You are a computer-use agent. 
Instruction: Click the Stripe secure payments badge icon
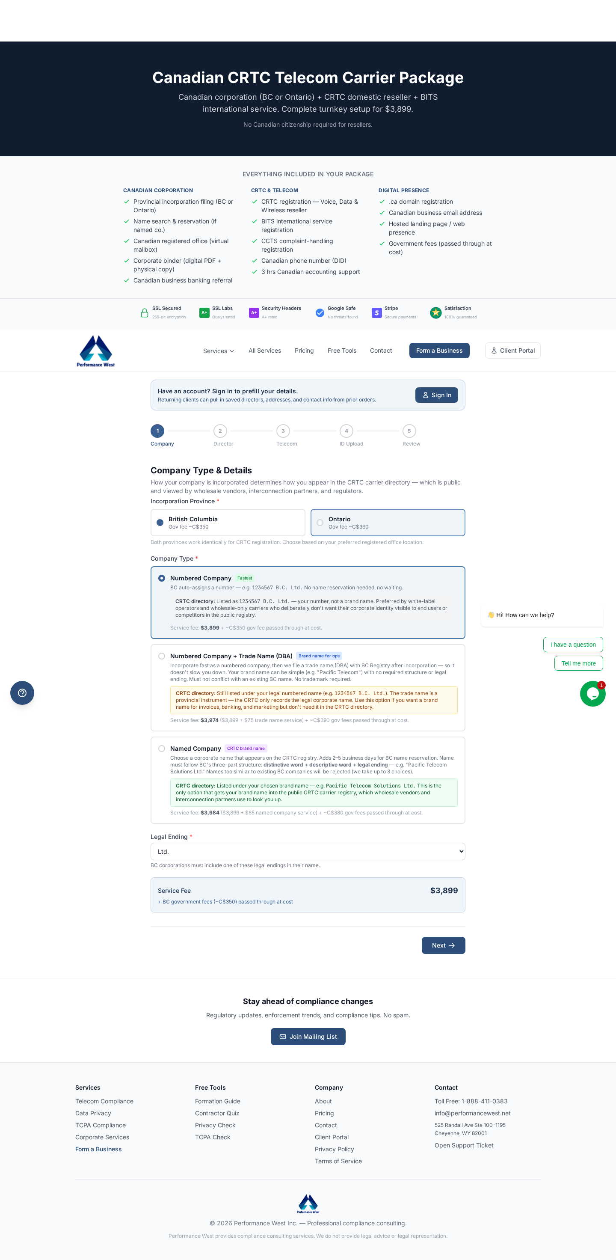point(376,313)
